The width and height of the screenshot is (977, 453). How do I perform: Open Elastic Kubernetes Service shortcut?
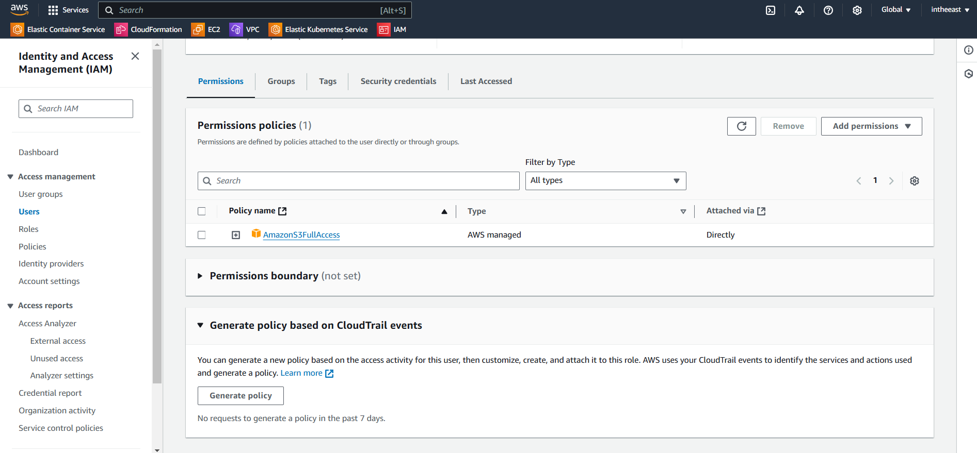coord(318,29)
